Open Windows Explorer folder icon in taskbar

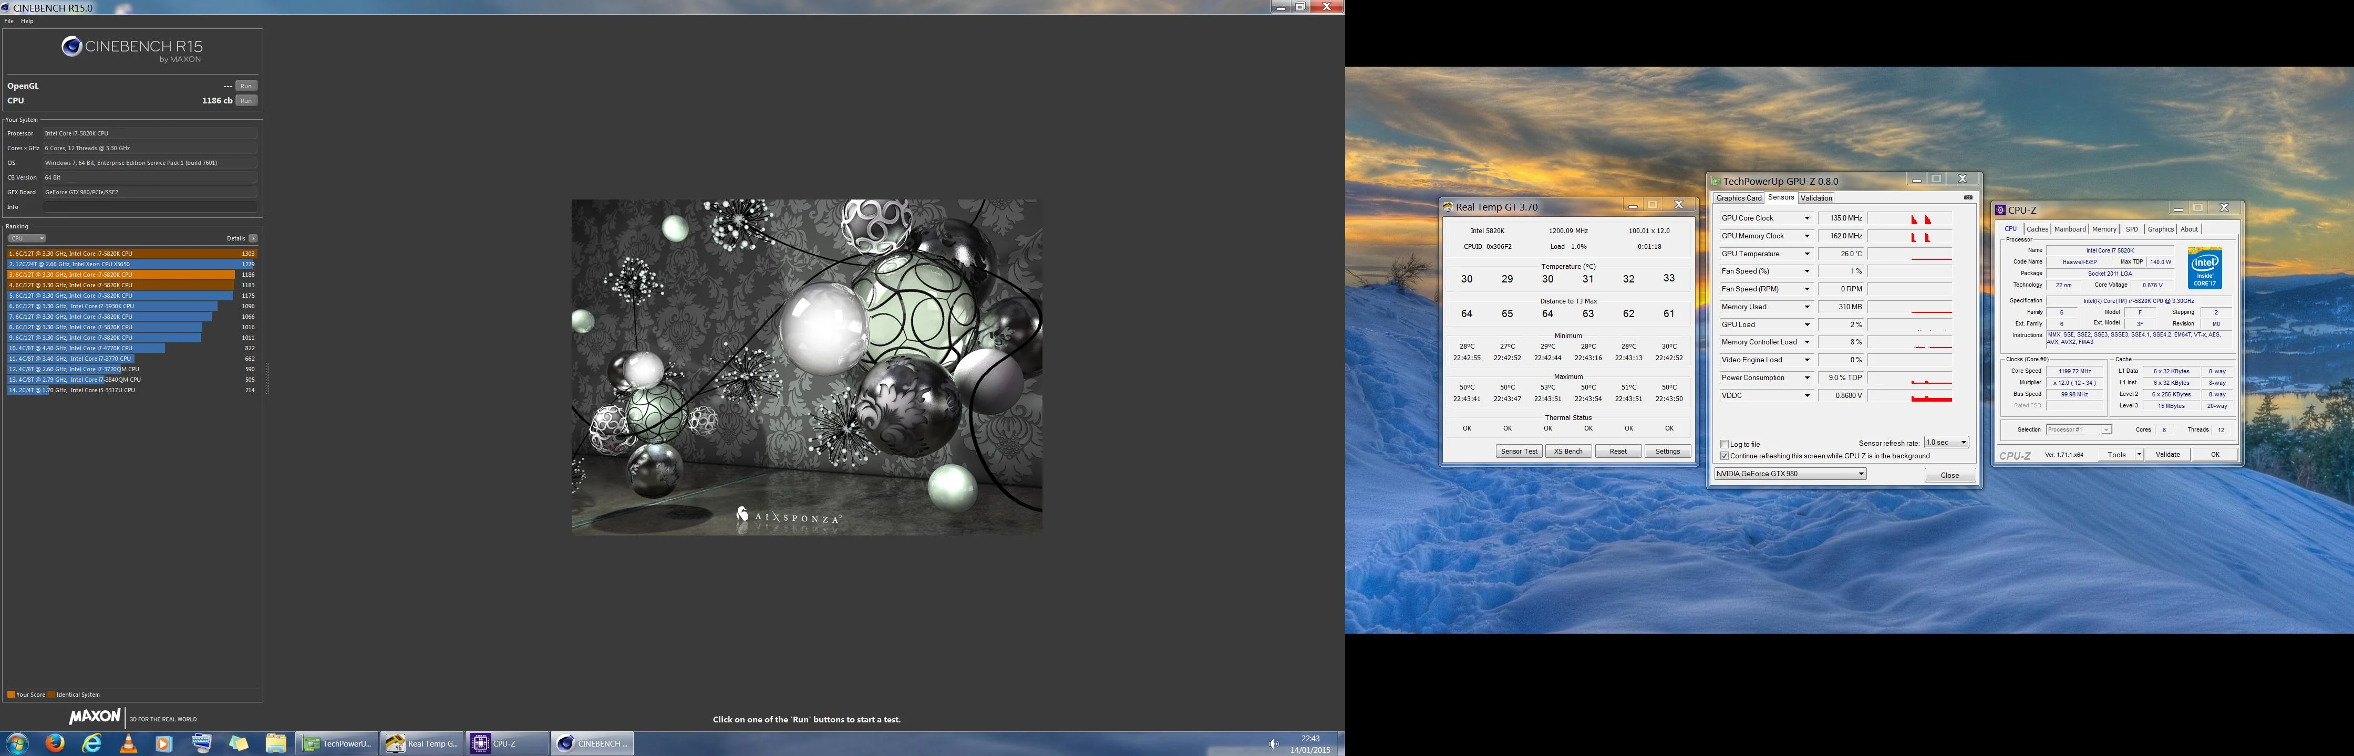click(276, 743)
